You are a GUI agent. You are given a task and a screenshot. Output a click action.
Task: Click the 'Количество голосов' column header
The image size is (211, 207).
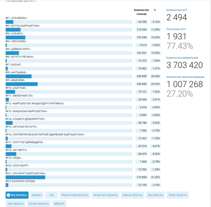click(x=142, y=12)
